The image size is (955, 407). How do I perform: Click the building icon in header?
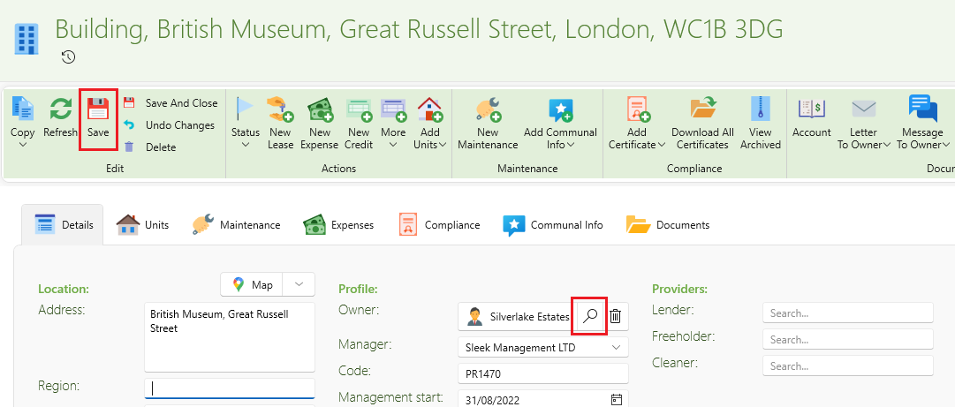pyautogui.click(x=27, y=38)
